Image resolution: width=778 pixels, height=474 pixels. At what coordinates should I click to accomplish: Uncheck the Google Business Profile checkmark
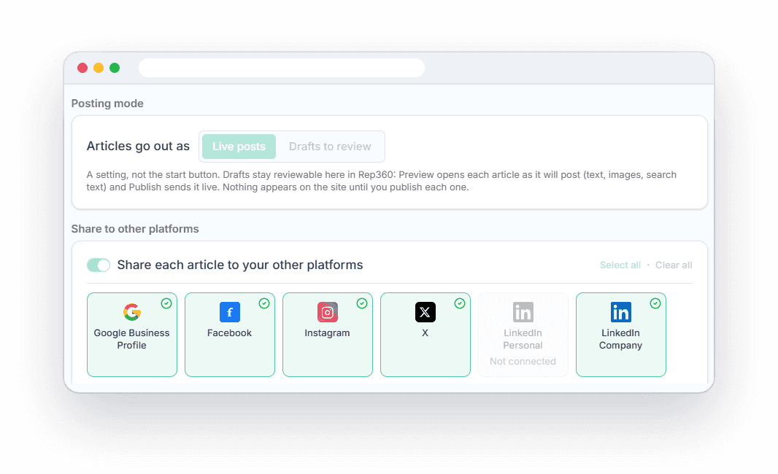166,303
